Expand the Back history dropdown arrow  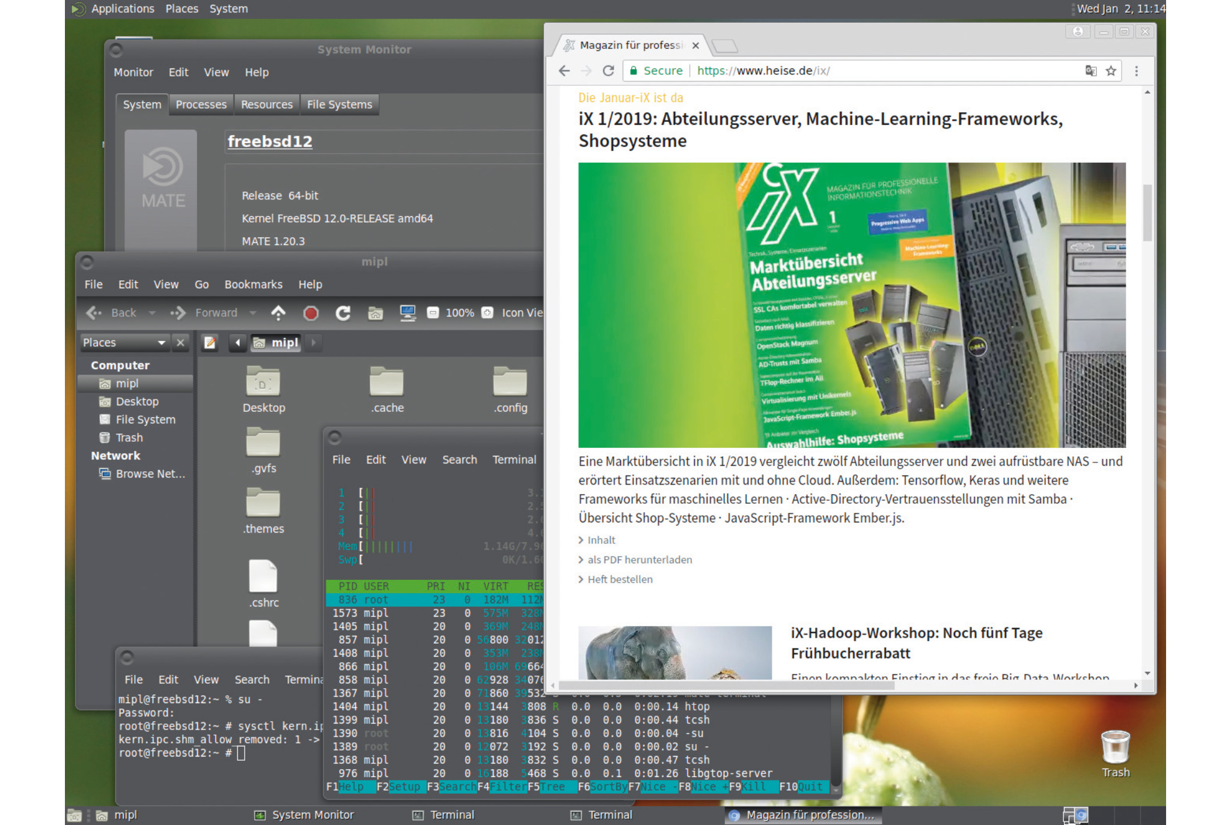[152, 313]
